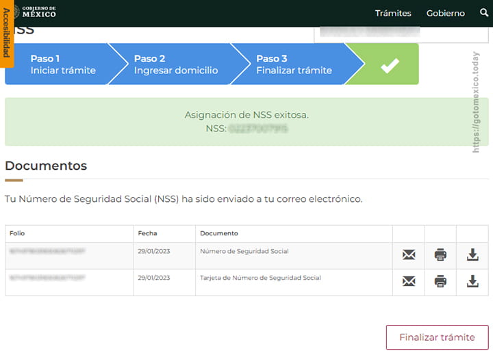Click the Número de Seguridad Social document name
The image size is (493, 351).
[x=244, y=251]
